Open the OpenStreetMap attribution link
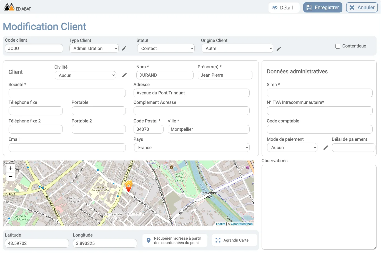The height and width of the screenshot is (256, 381). tap(242, 224)
